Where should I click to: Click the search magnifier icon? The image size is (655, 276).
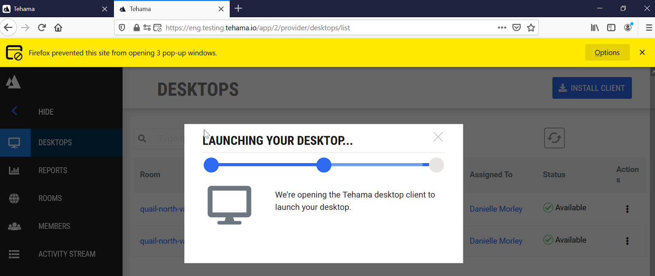click(142, 139)
